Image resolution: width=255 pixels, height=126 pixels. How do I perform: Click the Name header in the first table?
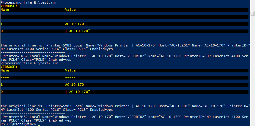[x=5, y=10]
